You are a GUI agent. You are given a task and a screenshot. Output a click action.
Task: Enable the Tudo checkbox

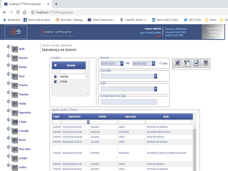tap(160, 63)
